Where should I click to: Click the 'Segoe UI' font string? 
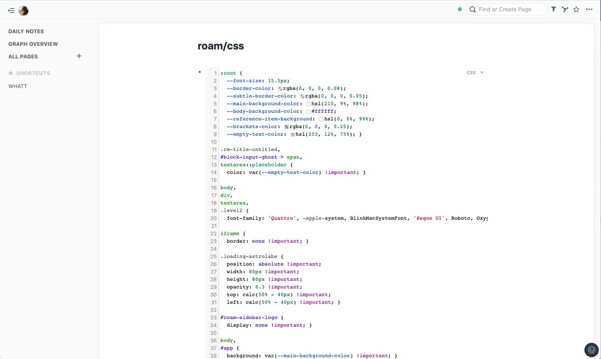[429, 219]
